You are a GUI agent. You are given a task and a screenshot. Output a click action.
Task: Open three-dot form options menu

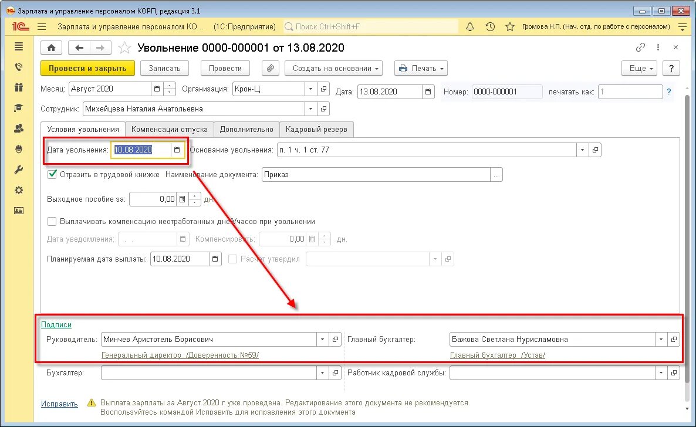coord(658,47)
